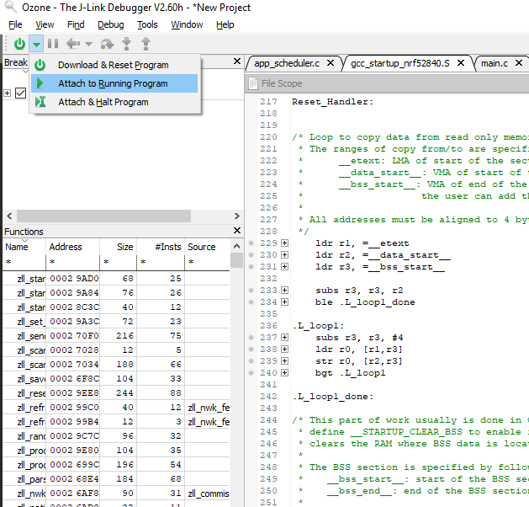
Task: Click the Address column filter field
Action: point(72,262)
